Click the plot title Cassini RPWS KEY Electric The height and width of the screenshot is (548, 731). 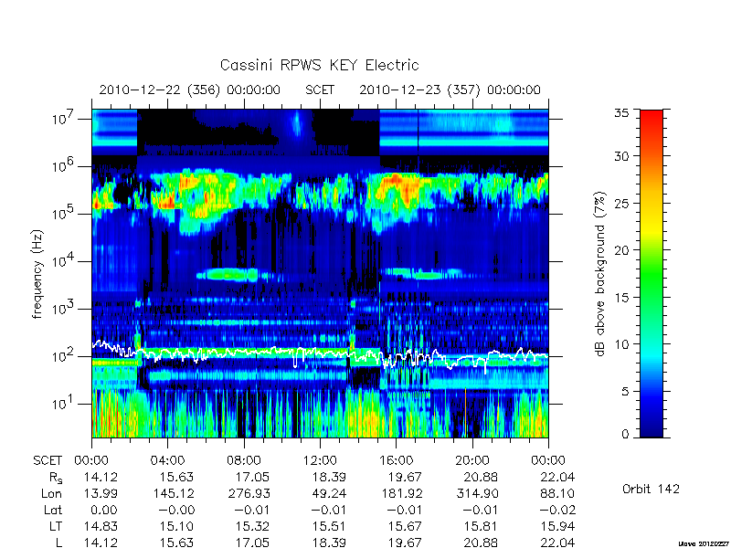coord(319,65)
